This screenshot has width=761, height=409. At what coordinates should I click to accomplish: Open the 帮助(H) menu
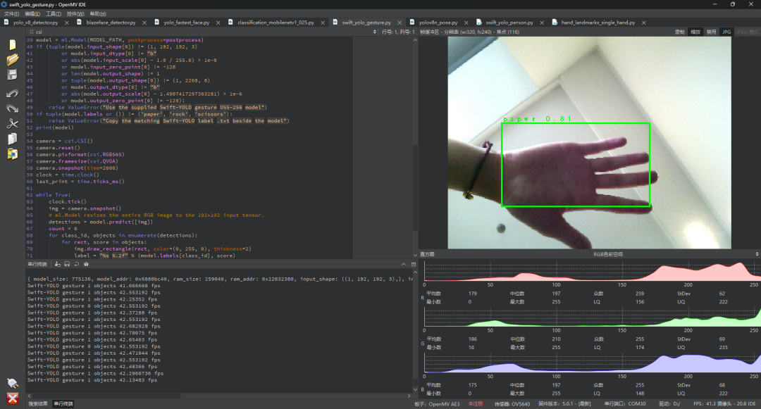pyautogui.click(x=97, y=13)
